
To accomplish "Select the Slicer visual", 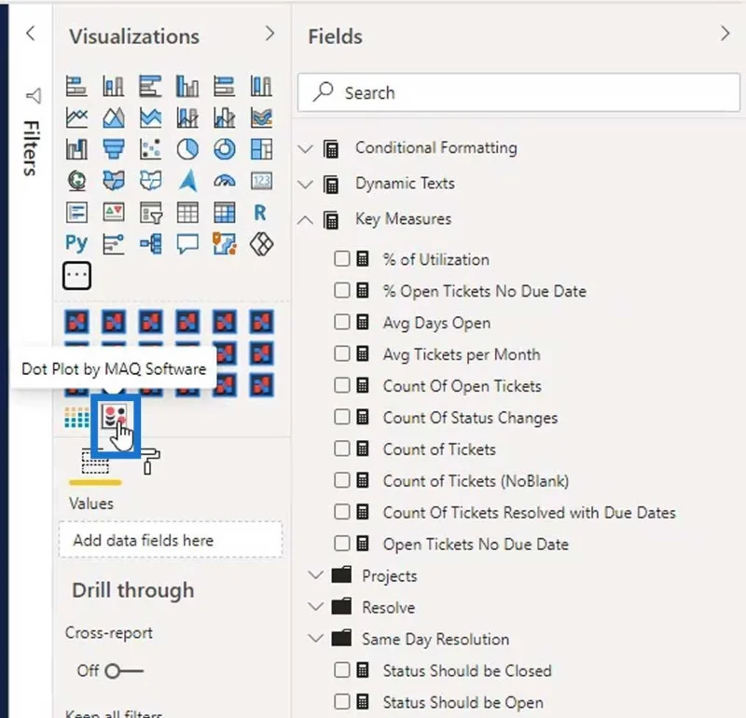I will [150, 213].
